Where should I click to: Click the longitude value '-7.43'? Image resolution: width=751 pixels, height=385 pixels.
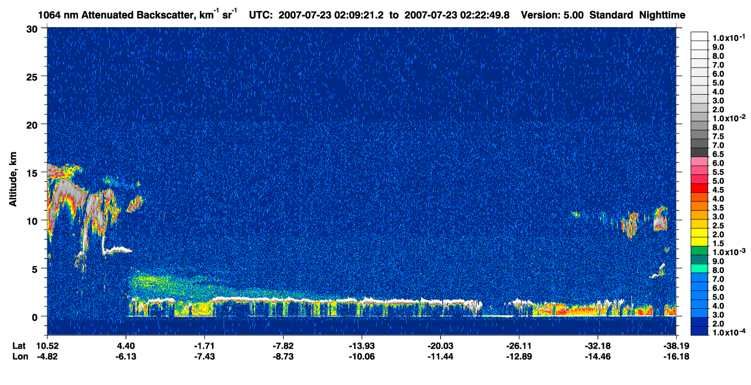tap(205, 356)
